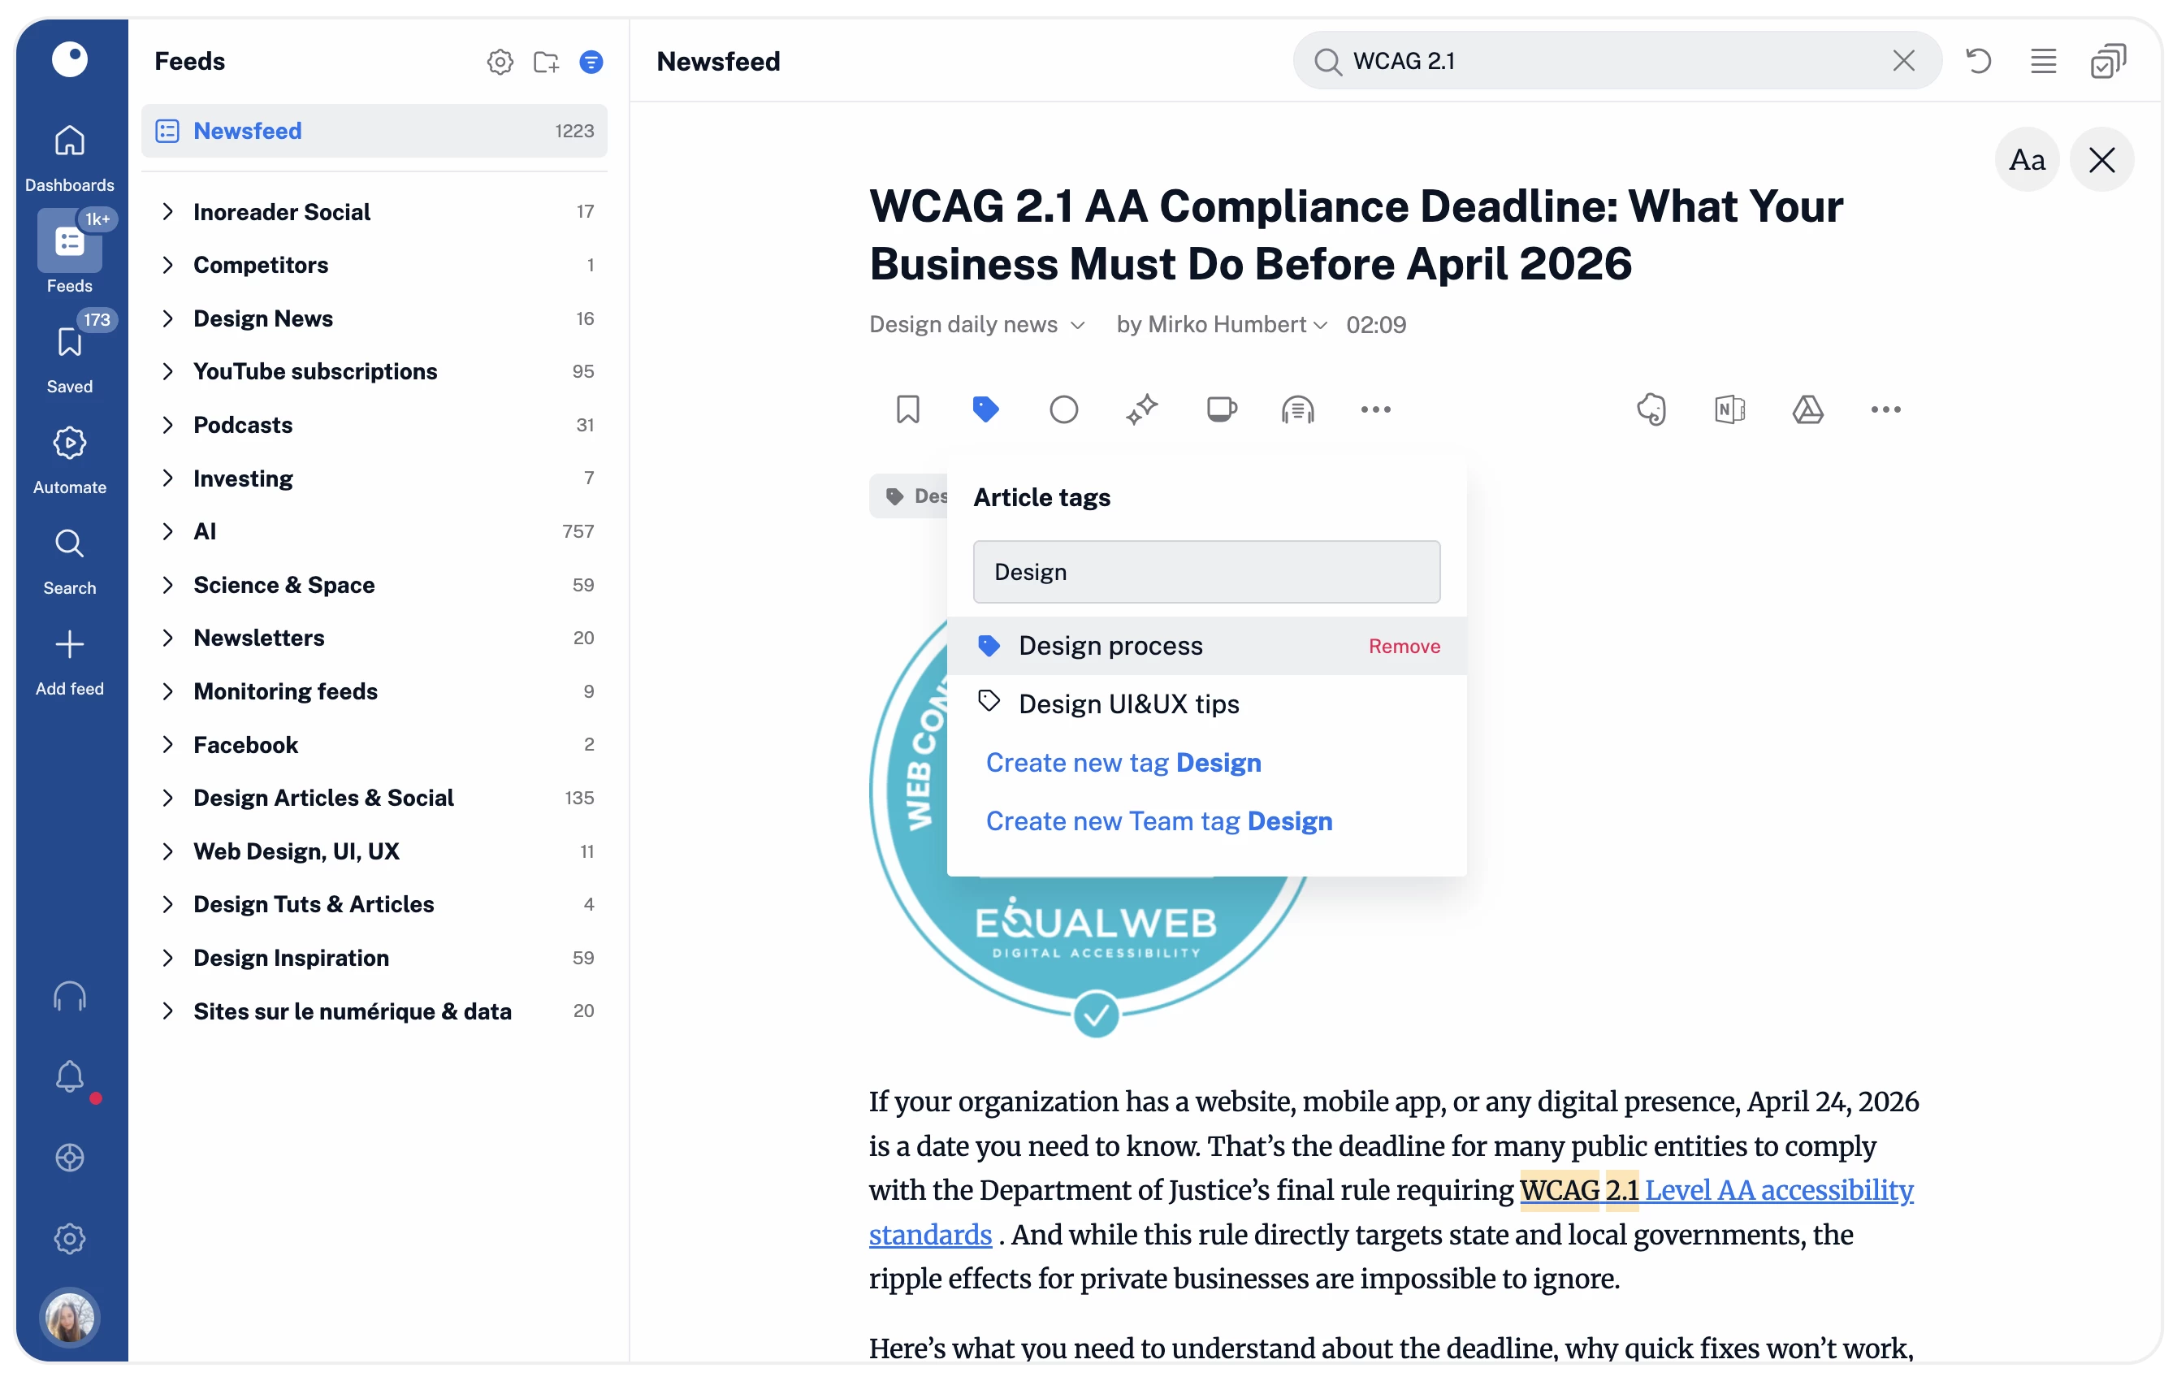
Task: Toggle the blue unread filter icon in Feeds
Action: [x=591, y=62]
